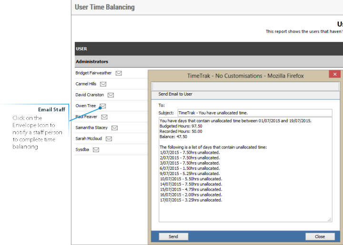343x245 pixels.
Task: Click the 'Send Email to User' header
Action: (x=175, y=94)
